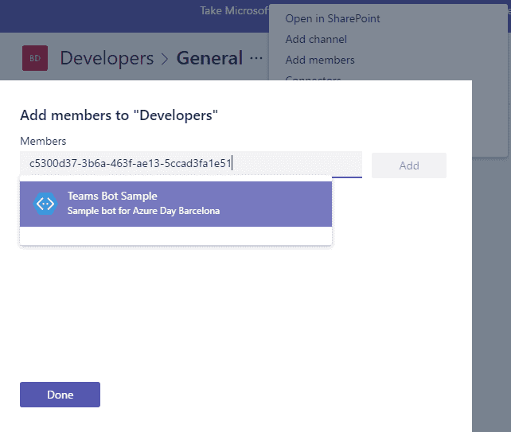Click the 'Add members to Developers' dialog heading
Image resolution: width=511 pixels, height=432 pixels.
point(119,115)
